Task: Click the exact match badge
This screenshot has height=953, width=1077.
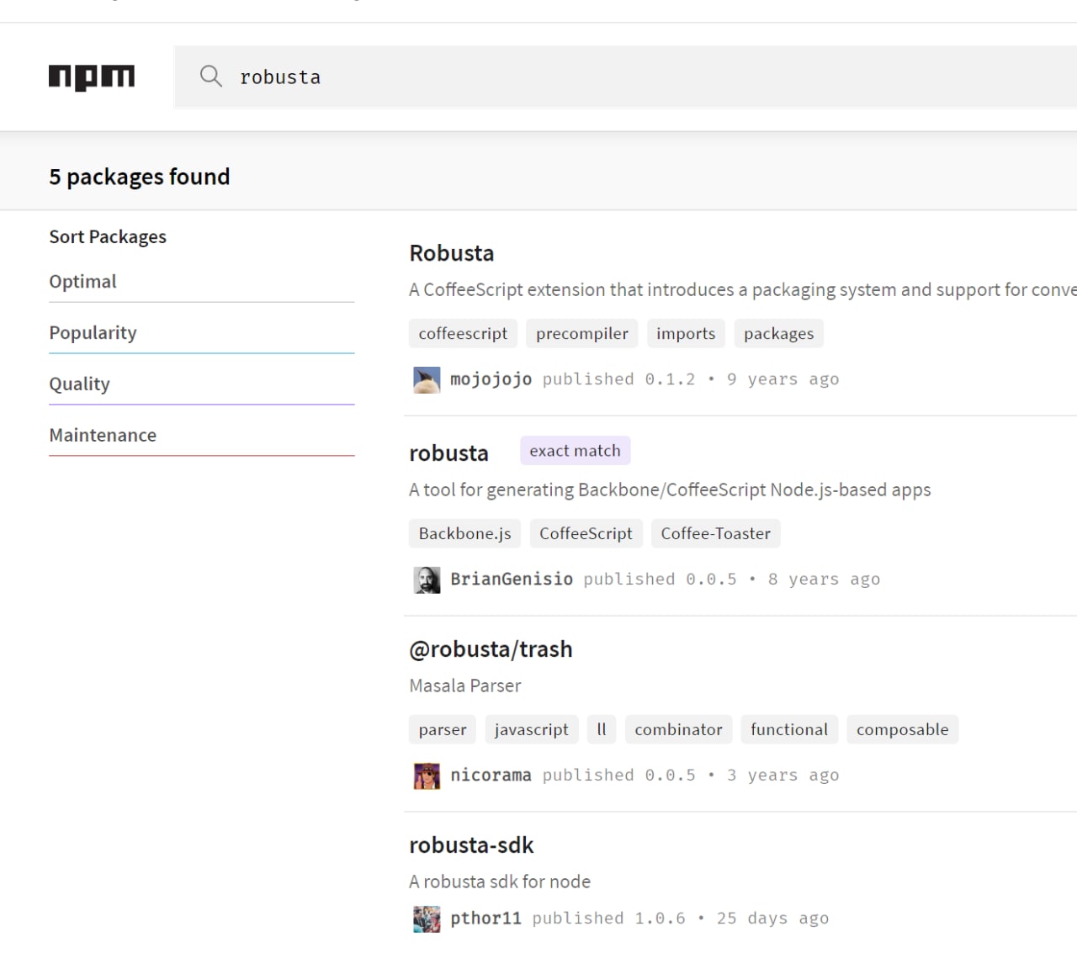Action: (576, 451)
